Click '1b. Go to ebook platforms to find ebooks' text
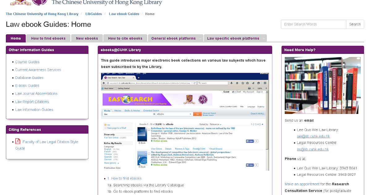Screen dimensions: 371x195 [140, 192]
